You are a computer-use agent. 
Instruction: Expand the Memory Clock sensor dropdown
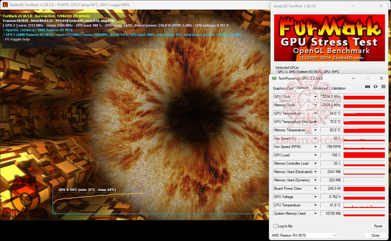(x=315, y=105)
